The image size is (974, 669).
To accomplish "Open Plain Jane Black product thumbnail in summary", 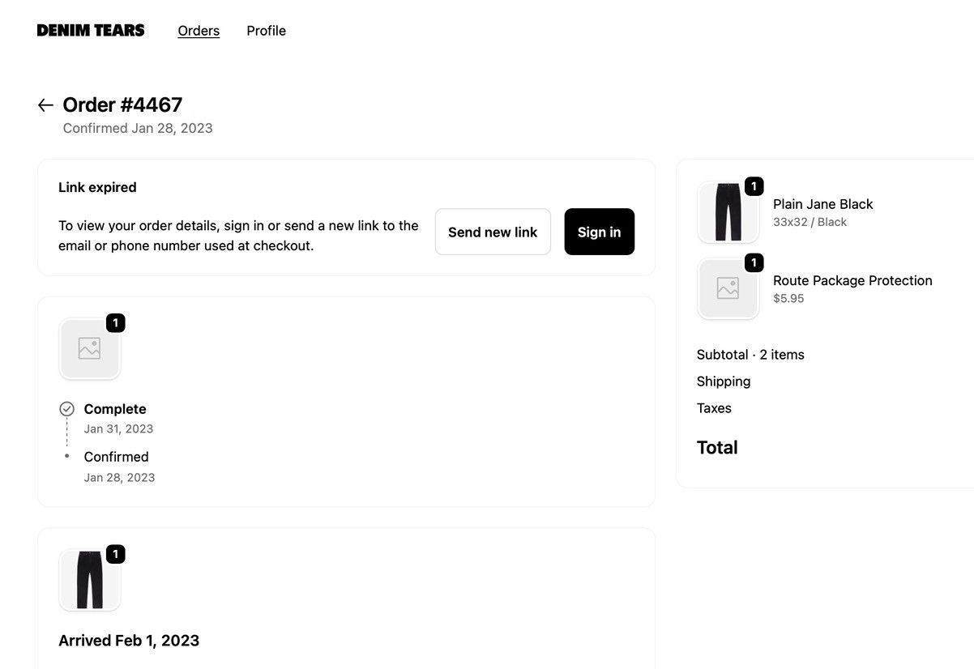I will 728,212.
